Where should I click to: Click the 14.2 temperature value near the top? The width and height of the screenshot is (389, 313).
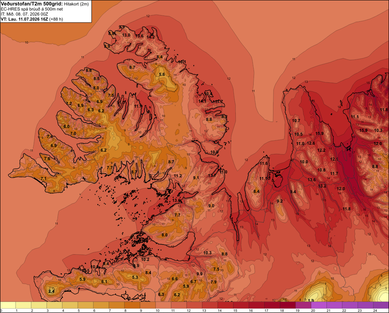151,37
